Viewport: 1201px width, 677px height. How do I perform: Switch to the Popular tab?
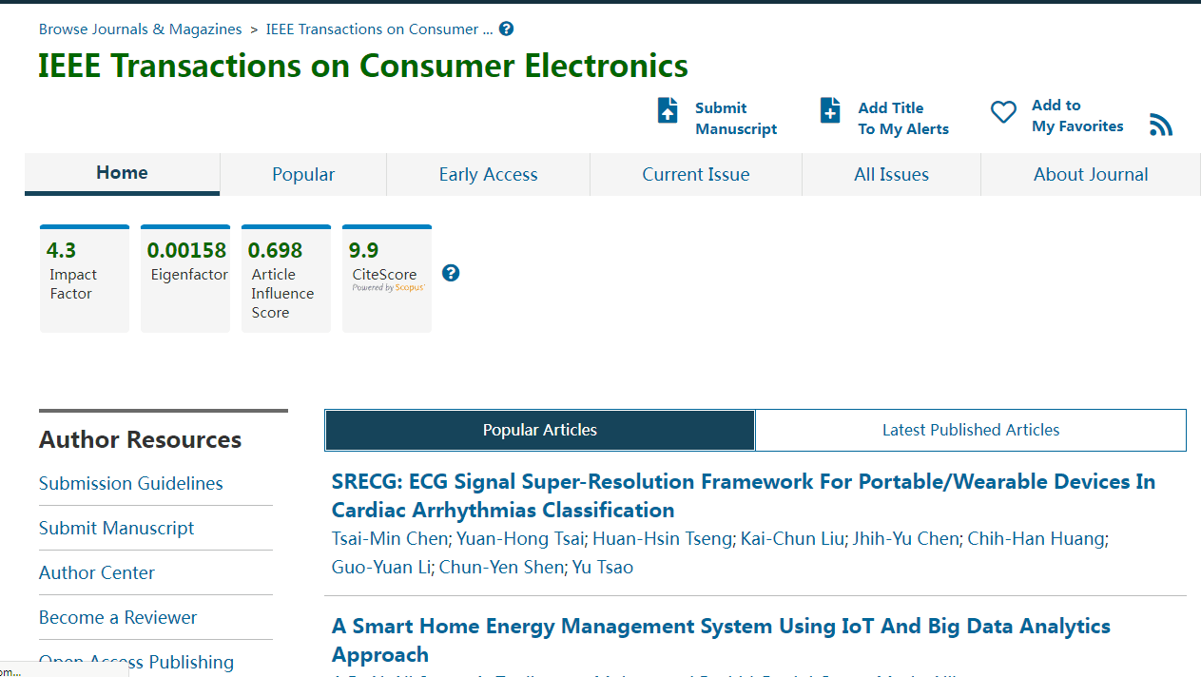(303, 174)
